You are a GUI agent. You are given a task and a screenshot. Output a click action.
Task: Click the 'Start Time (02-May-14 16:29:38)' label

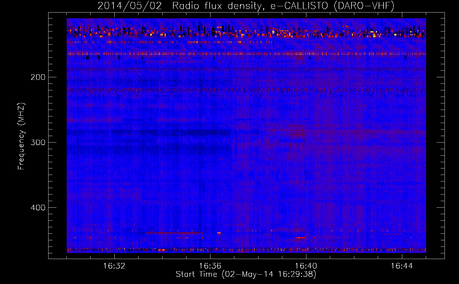tap(246, 274)
